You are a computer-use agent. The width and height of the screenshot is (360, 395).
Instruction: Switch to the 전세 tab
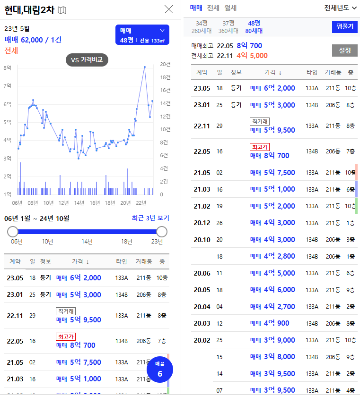(x=213, y=8)
